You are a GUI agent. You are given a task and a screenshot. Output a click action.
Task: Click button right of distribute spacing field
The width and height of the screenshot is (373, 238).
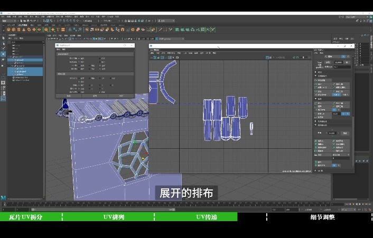click(344, 133)
